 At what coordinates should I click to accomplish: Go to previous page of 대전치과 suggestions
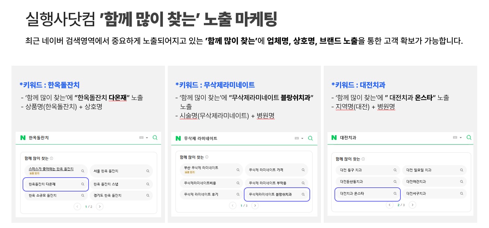tap(390, 205)
